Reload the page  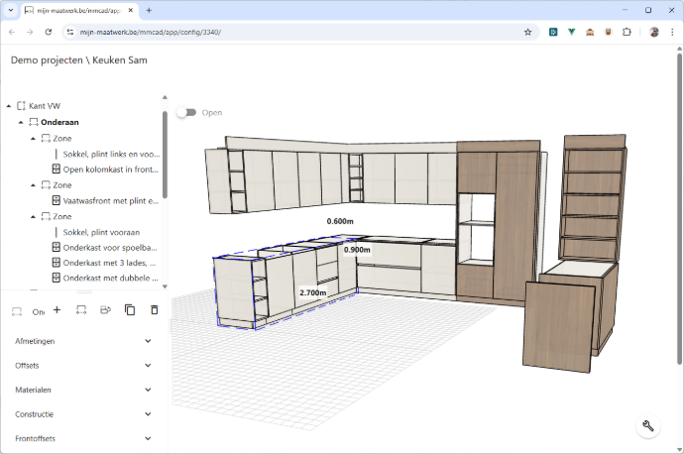pos(49,32)
